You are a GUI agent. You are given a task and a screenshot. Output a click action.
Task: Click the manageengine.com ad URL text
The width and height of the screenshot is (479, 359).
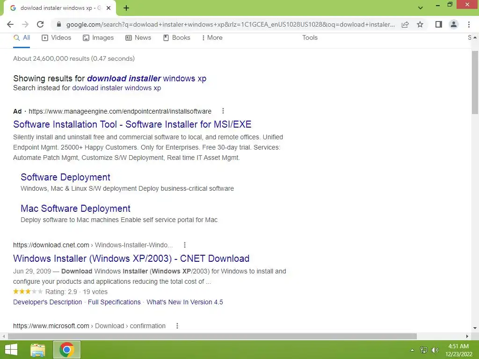120,111
